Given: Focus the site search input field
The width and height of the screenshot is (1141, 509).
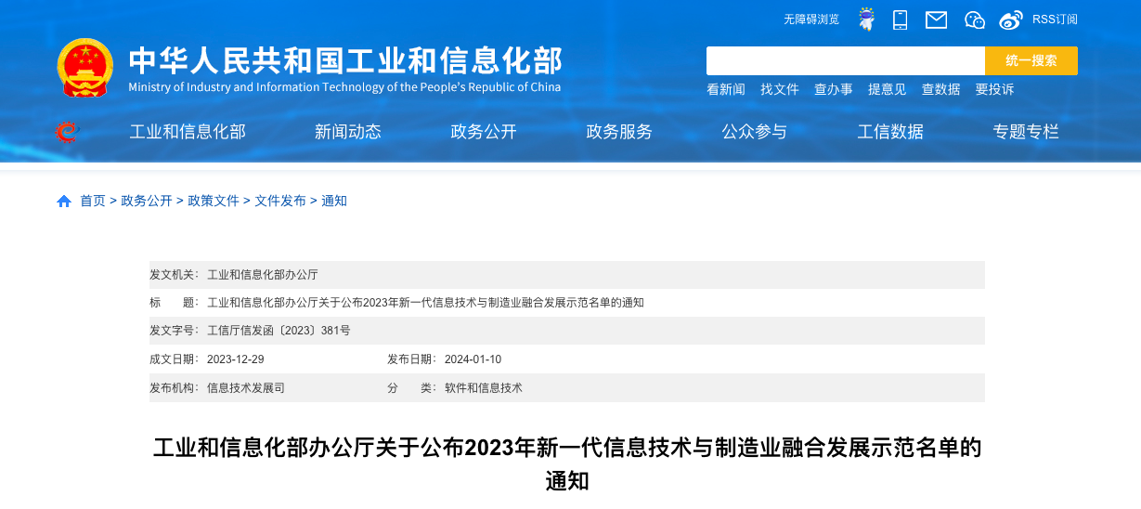Looking at the screenshot, I should click(845, 60).
